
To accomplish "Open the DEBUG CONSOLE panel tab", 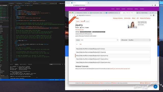I will 23,64.
